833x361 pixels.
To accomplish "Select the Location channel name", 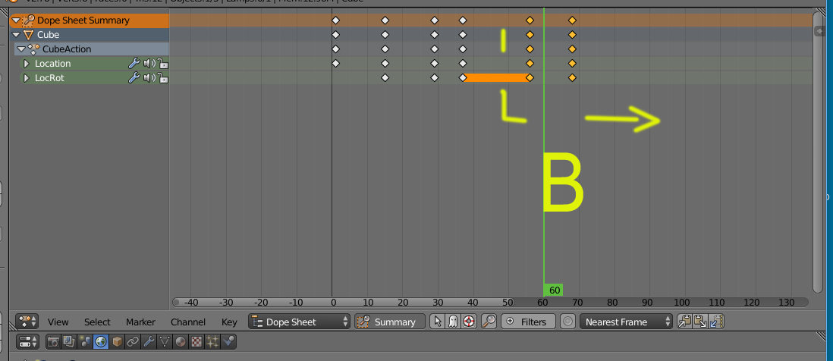I will pos(52,63).
